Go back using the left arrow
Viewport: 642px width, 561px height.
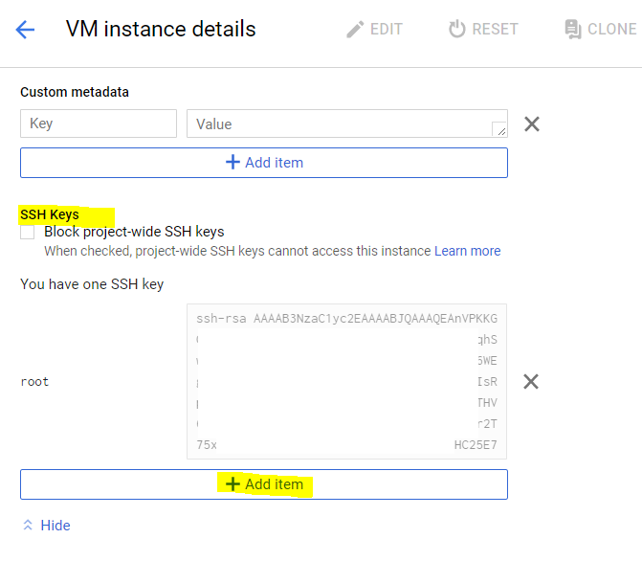point(25,30)
